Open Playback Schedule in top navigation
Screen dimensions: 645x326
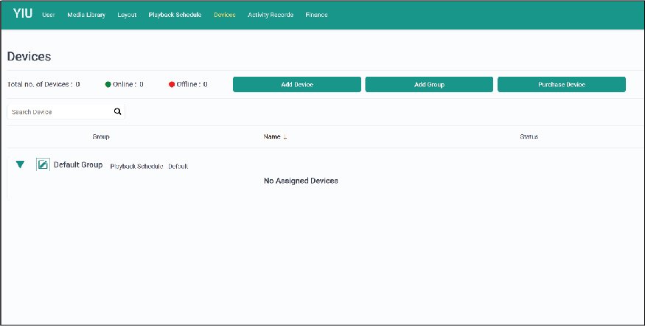175,15
